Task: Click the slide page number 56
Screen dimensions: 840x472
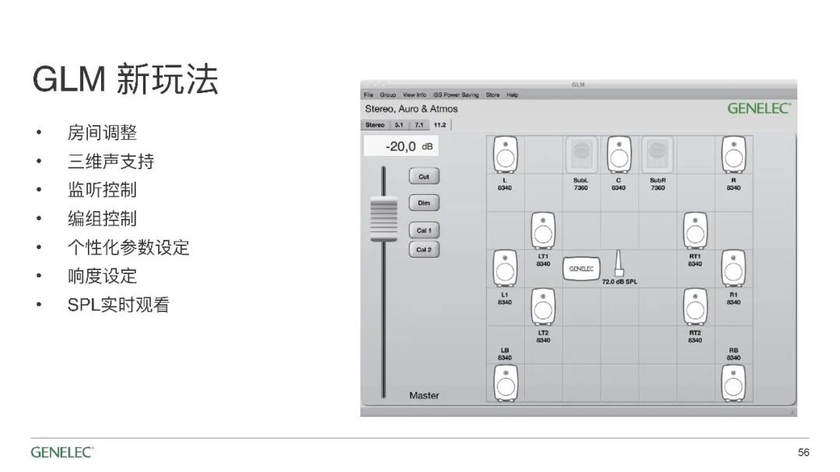Action: [x=803, y=453]
